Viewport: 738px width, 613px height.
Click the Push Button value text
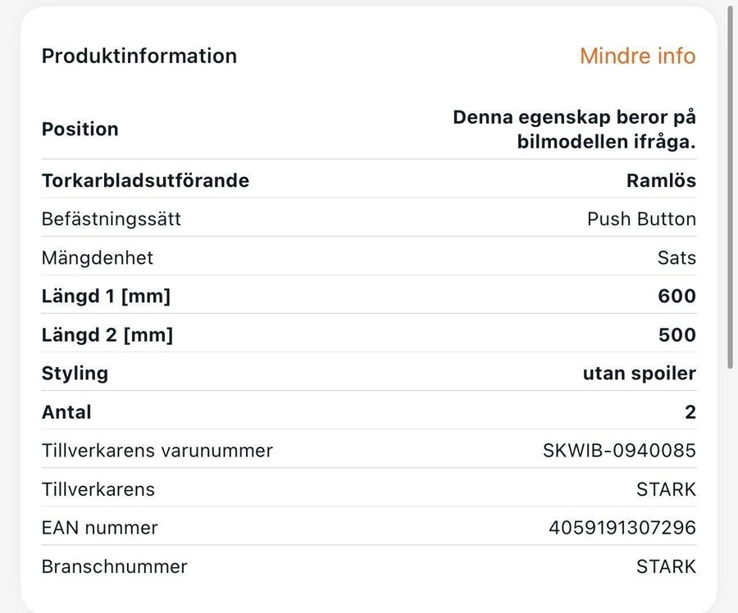(x=641, y=219)
